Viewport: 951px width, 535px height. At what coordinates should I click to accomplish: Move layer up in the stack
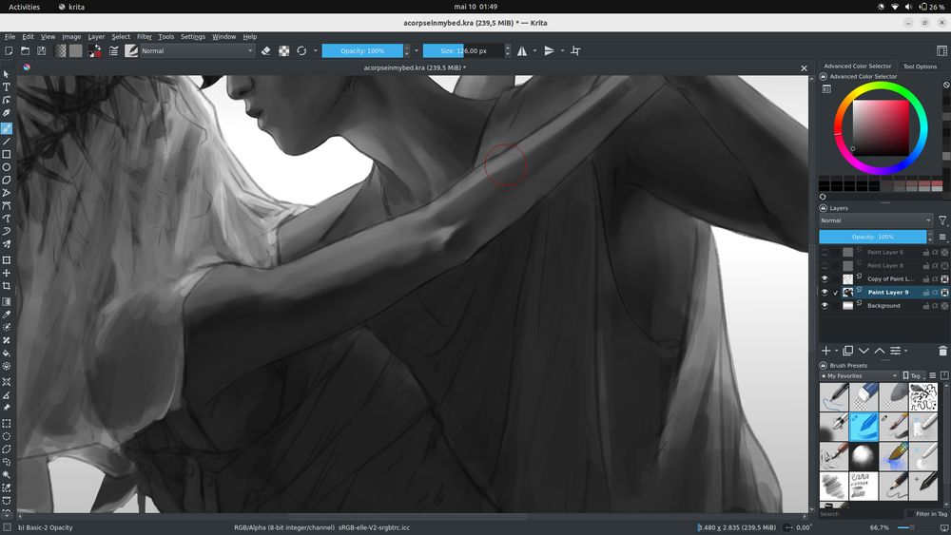click(x=880, y=351)
